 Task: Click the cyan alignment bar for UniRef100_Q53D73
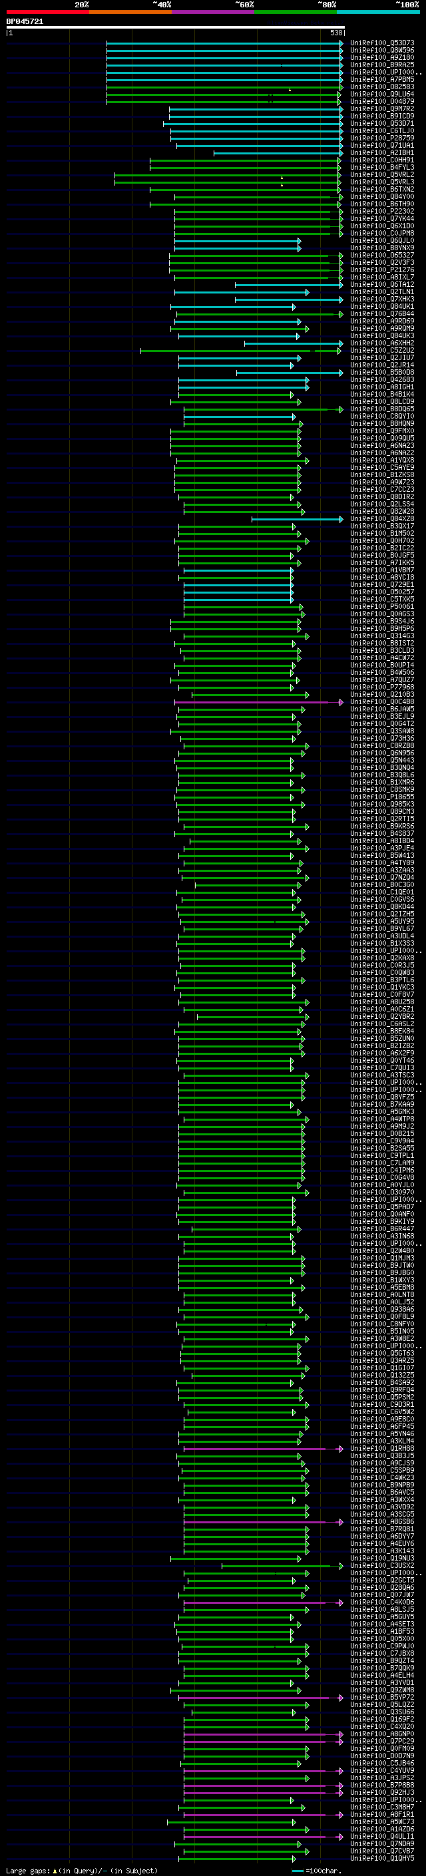[224, 43]
